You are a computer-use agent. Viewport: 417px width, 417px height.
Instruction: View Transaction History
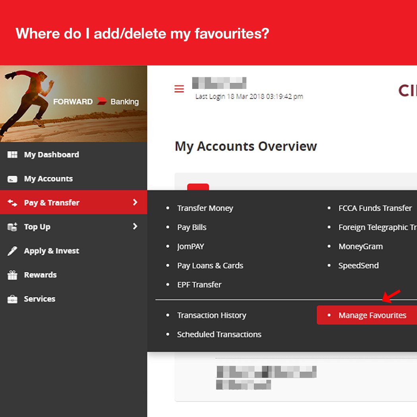tap(212, 315)
